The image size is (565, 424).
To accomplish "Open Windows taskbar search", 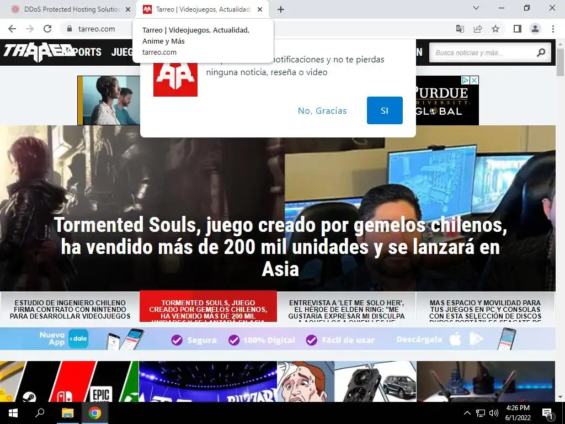I will click(40, 413).
